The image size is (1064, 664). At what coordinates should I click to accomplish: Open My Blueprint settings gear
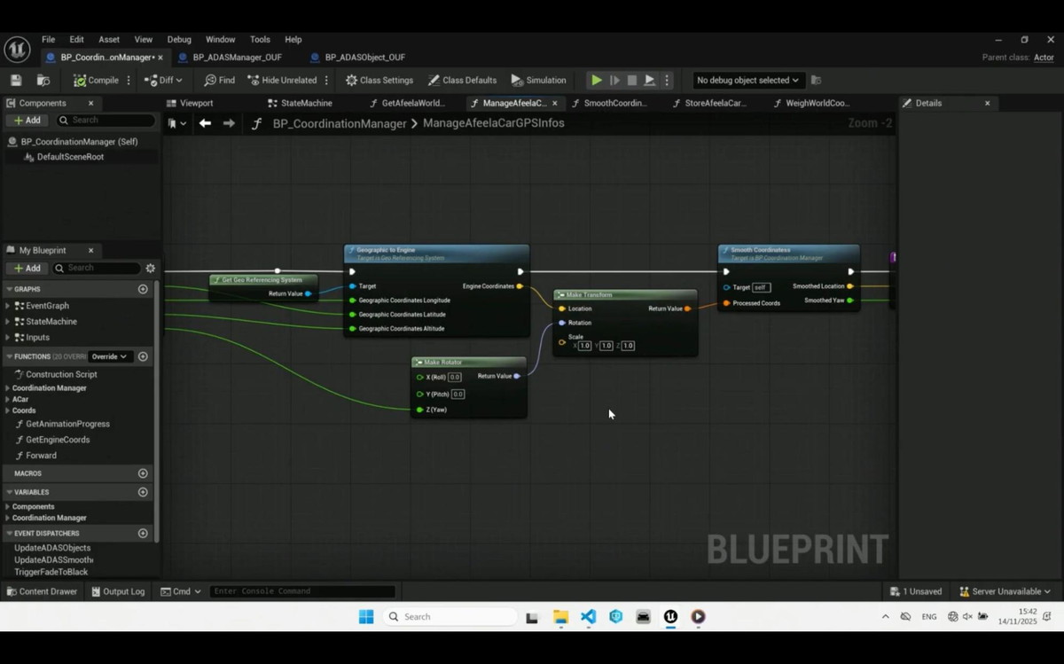[150, 268]
